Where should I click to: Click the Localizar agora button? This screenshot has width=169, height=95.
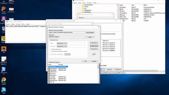94,46
